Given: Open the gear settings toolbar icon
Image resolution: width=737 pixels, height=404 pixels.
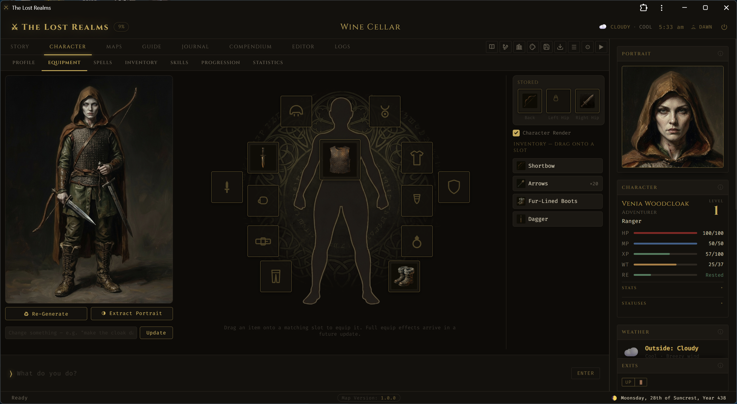Looking at the screenshot, I should pos(587,47).
